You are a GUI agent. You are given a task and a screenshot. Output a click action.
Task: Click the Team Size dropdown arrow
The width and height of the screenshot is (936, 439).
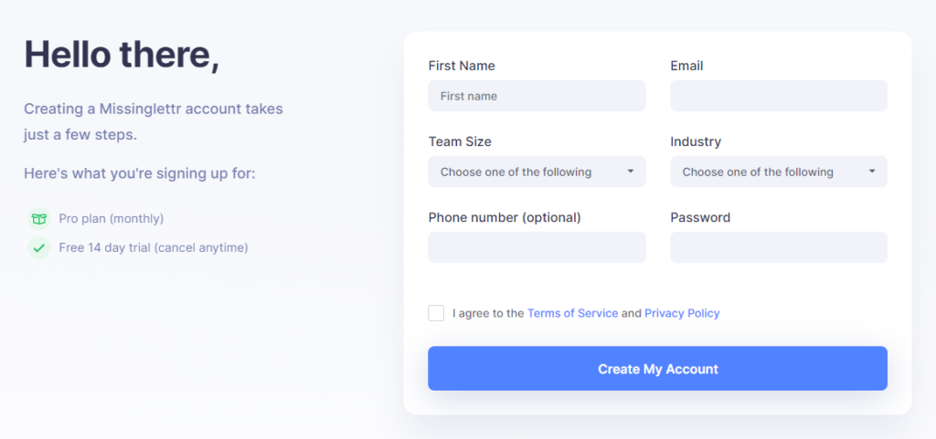tap(631, 172)
